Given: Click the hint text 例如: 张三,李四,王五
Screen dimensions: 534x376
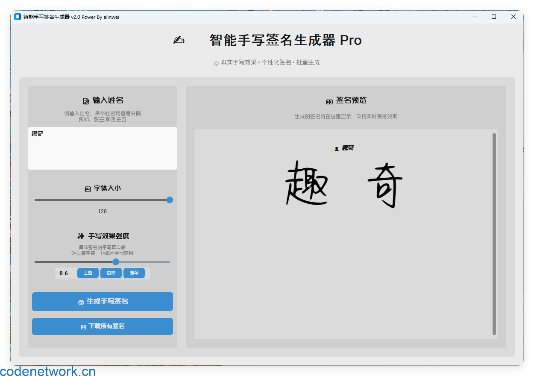Looking at the screenshot, I should [103, 120].
